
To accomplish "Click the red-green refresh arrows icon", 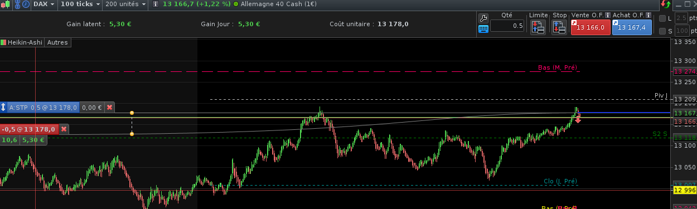I will tap(665, 4).
